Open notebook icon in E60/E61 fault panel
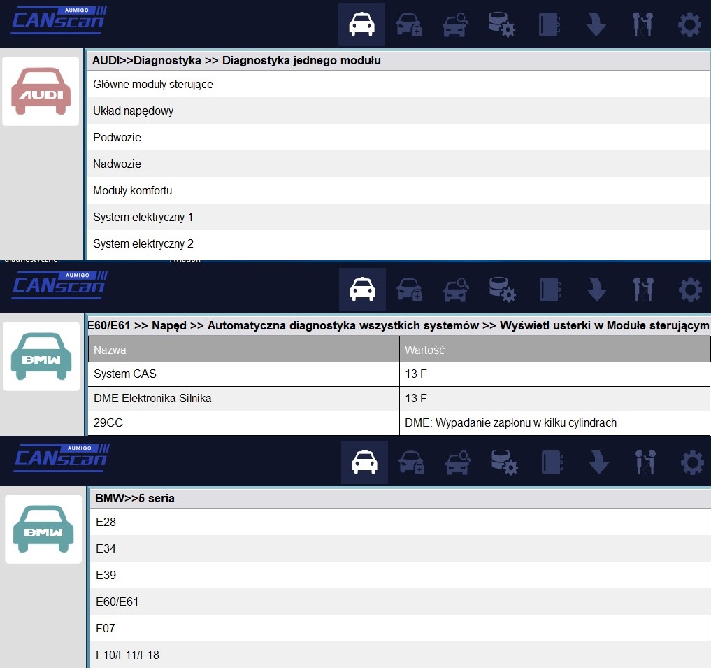Screen dimensions: 711x668 [550, 290]
